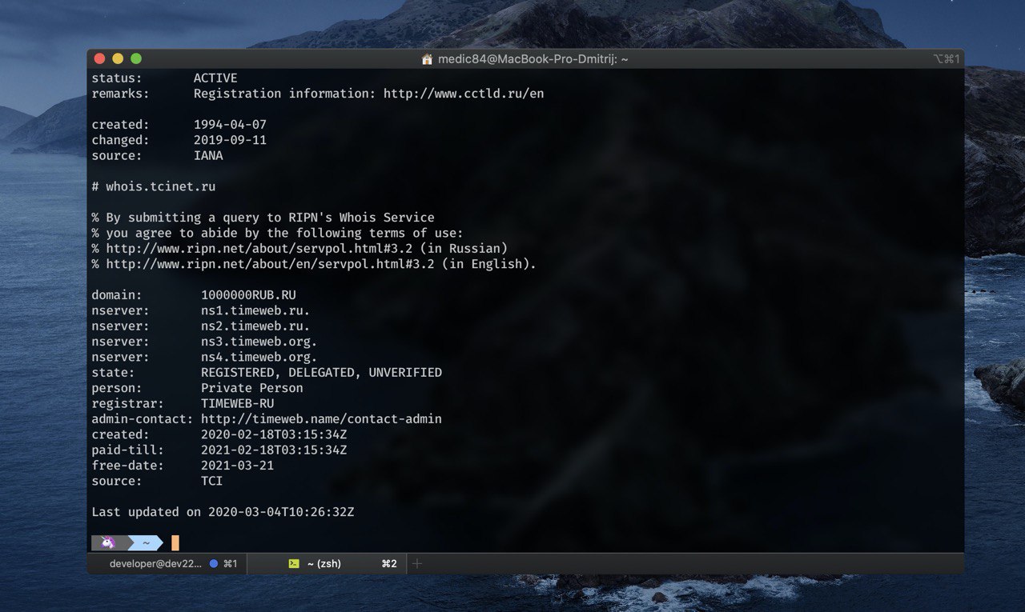Click the green terminal icon on zsh tab

[294, 564]
